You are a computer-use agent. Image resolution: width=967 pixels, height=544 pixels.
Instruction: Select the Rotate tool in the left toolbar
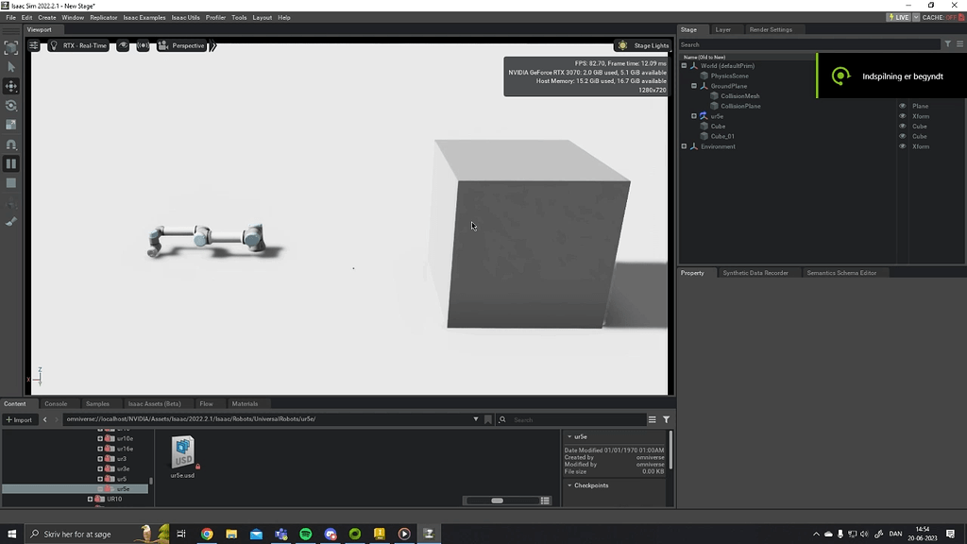[11, 107]
